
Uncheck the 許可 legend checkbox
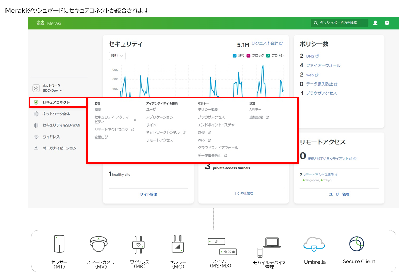coord(234,56)
